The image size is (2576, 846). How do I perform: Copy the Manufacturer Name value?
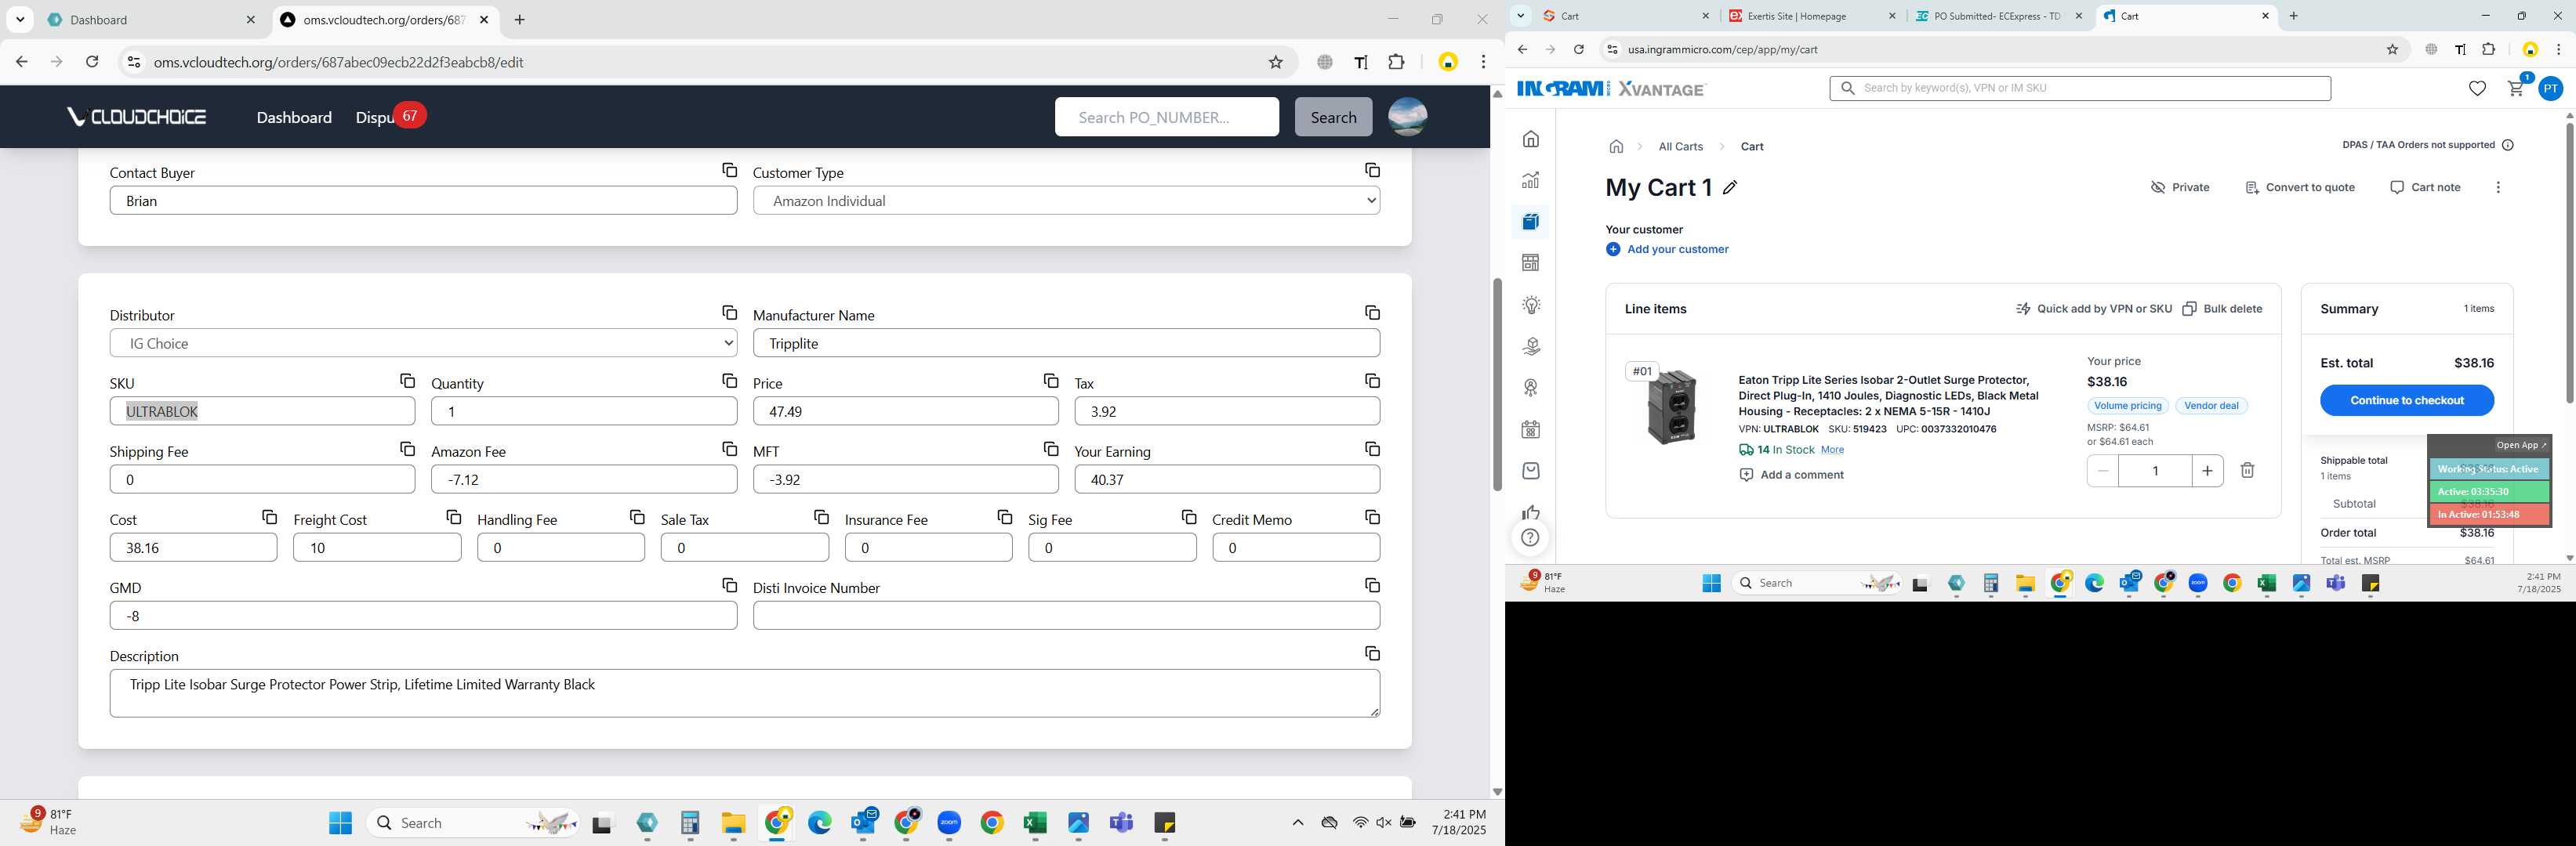click(x=1372, y=313)
